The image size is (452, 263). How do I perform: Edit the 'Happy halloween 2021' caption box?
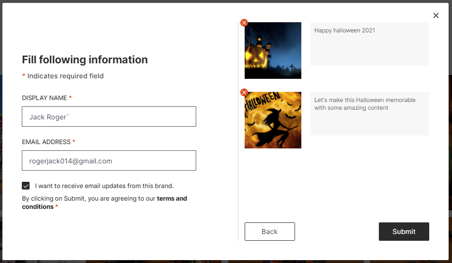[369, 44]
